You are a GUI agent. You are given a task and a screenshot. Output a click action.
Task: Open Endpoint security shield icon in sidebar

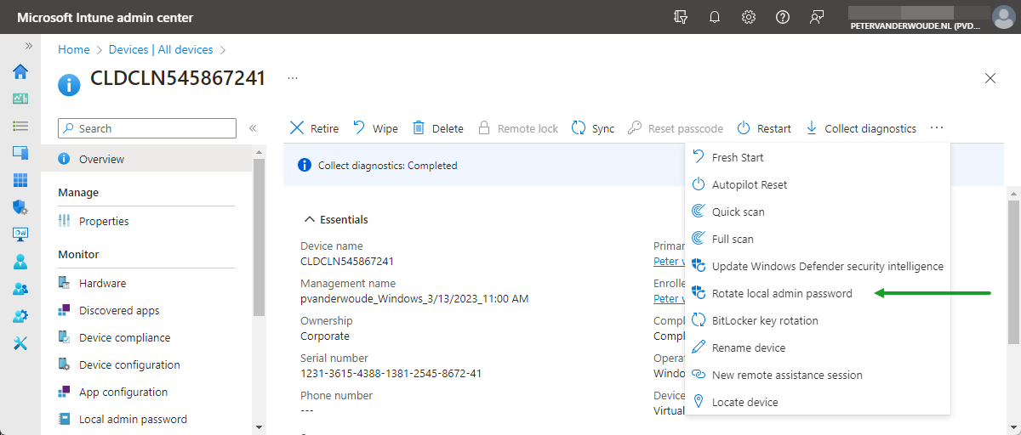20,207
